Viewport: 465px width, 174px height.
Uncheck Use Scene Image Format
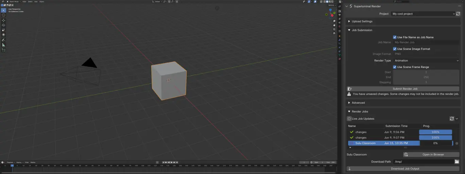point(395,49)
